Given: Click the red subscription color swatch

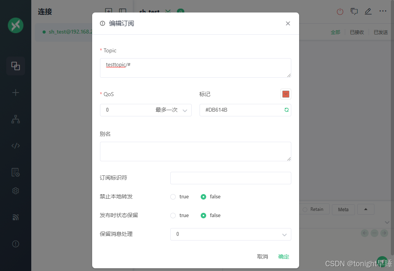Looking at the screenshot, I should pyautogui.click(x=285, y=94).
